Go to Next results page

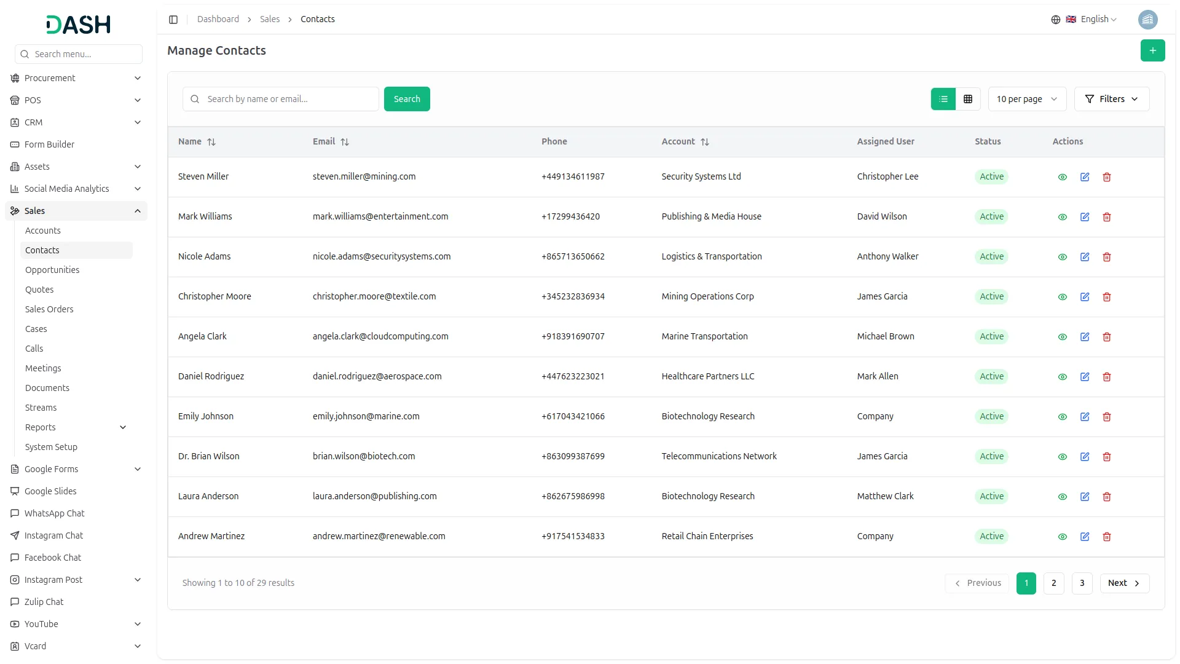(1124, 583)
